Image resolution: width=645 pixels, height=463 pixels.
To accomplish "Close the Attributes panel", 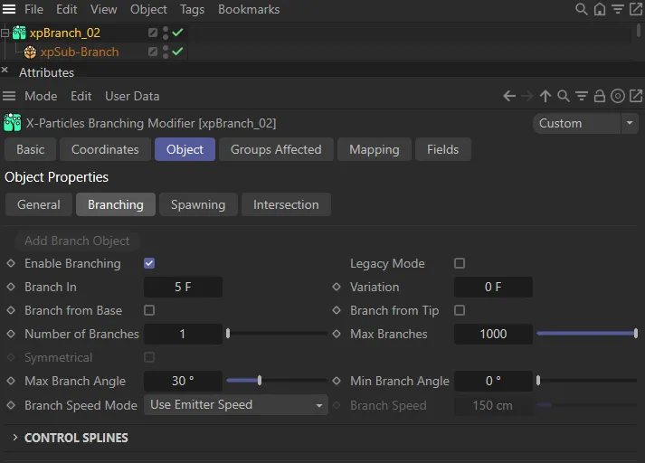I will point(5,70).
